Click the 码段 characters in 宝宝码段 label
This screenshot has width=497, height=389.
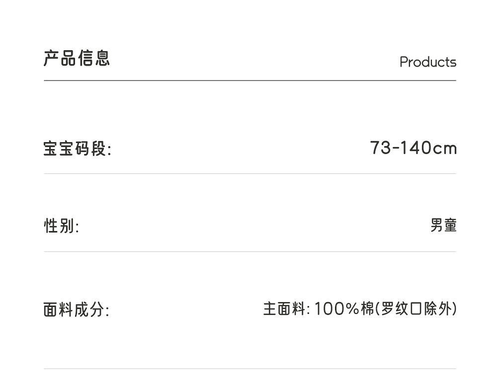point(91,149)
